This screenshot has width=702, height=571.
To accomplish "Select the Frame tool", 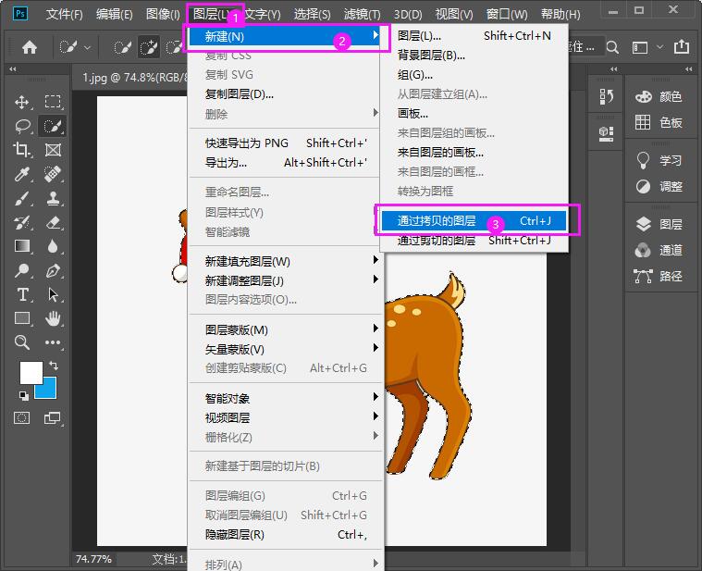I will 53,150.
